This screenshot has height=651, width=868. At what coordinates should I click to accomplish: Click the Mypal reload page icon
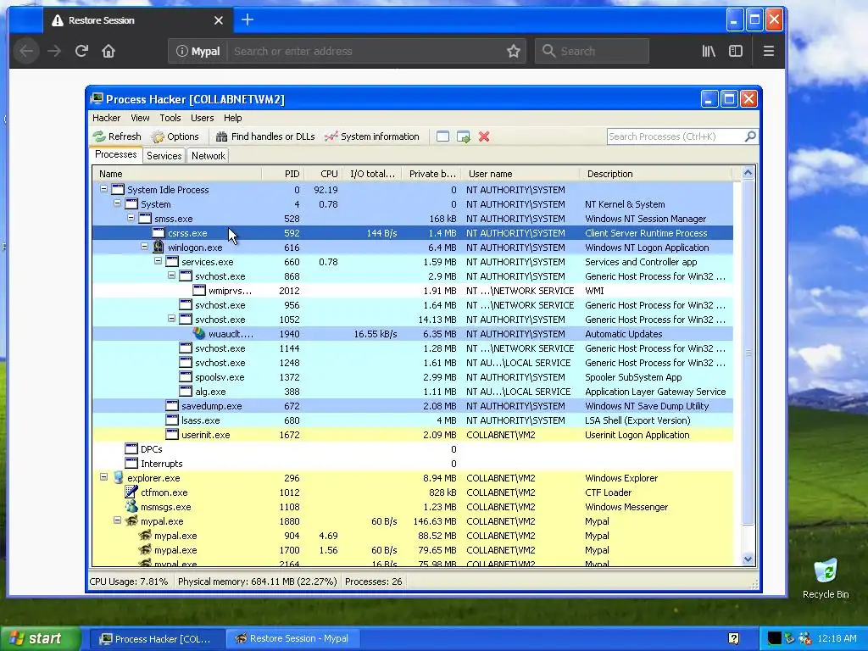tap(81, 51)
